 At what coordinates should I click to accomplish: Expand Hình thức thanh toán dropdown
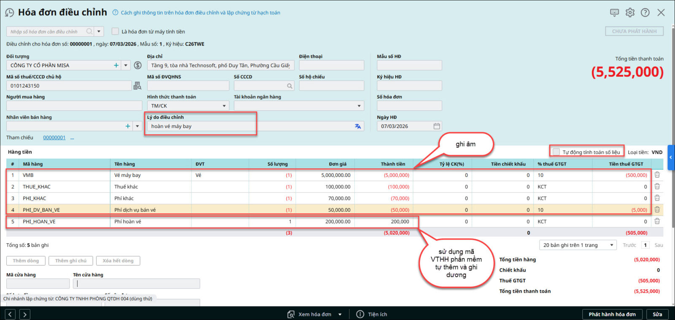click(224, 106)
